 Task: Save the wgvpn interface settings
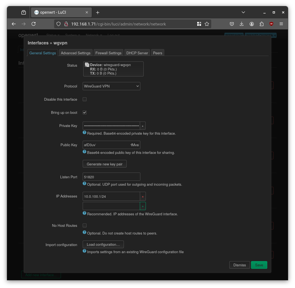259,265
